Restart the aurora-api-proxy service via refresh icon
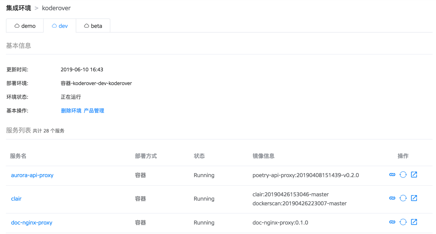 click(403, 175)
